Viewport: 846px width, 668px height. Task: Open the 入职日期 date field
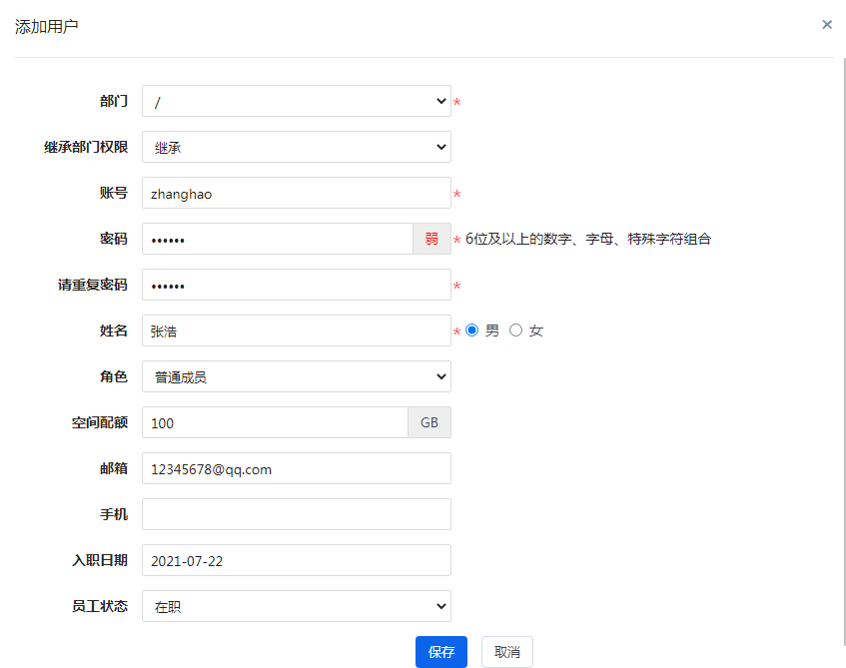[x=297, y=560]
